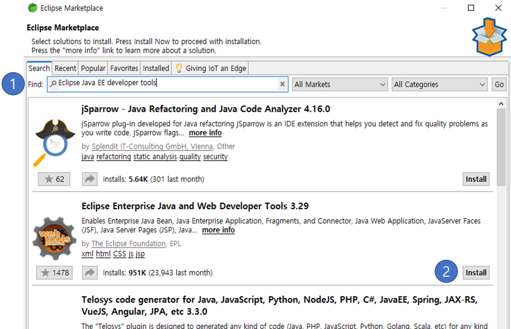Click the quality tag link
This screenshot has width=511, height=329.
tap(190, 157)
